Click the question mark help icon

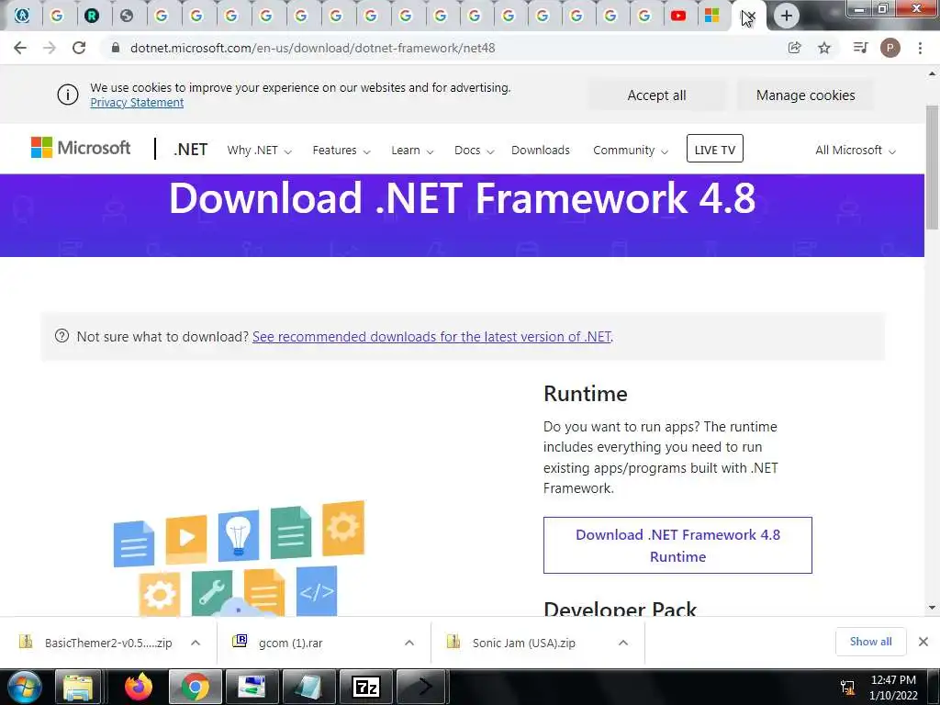(x=62, y=336)
